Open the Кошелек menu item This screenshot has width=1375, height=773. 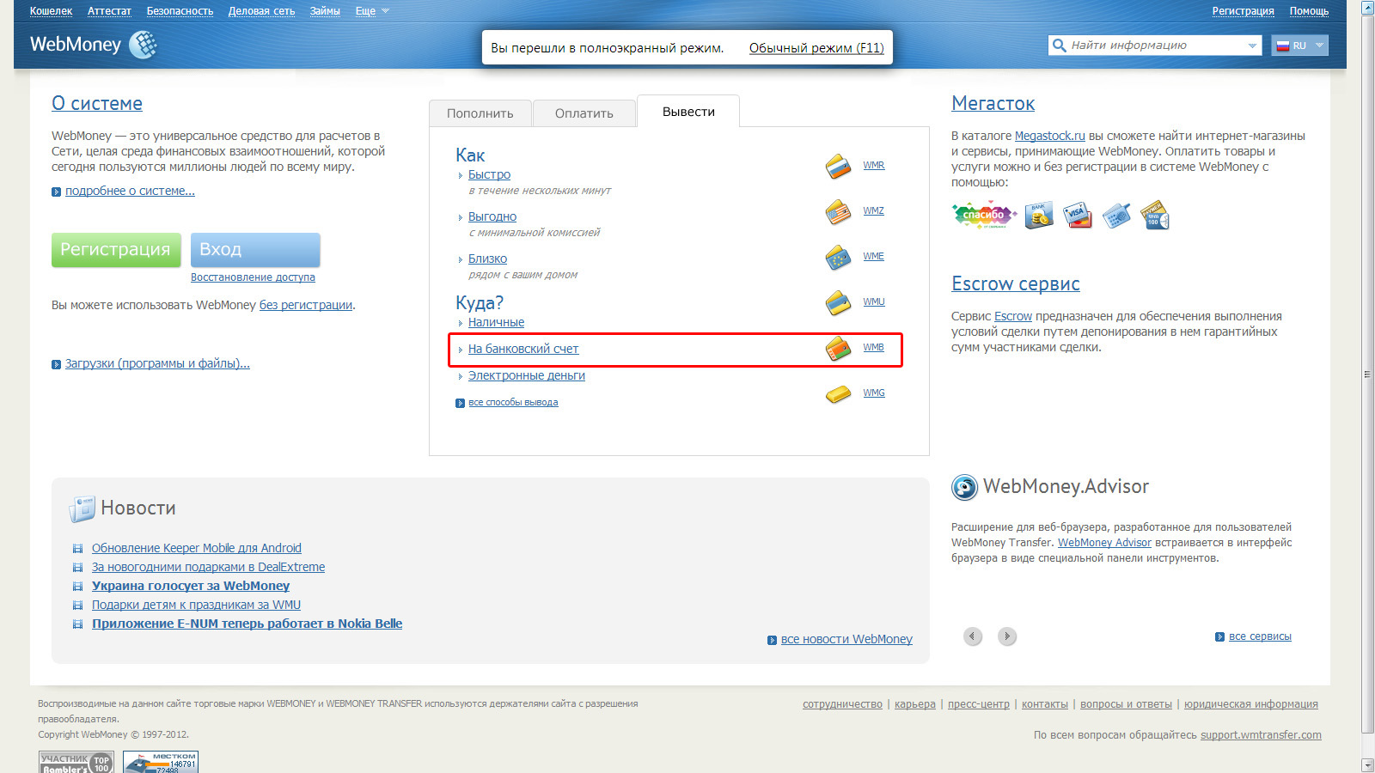pyautogui.click(x=51, y=11)
